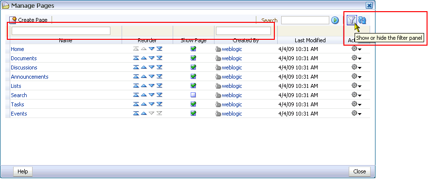Image resolution: width=429 pixels, height=185 pixels.
Task: Click the Create Page link
Action: pyautogui.click(x=33, y=20)
